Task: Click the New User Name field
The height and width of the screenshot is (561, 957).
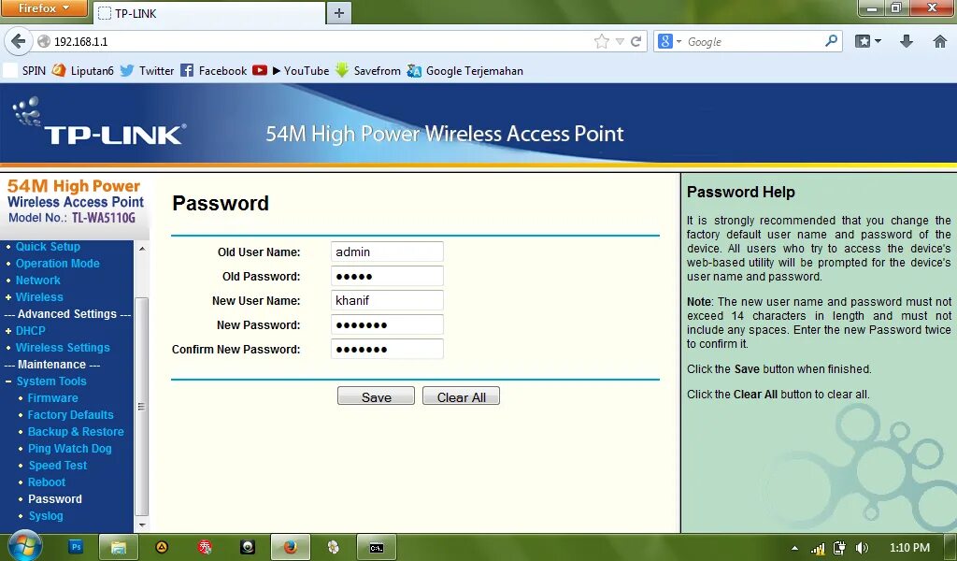Action: 387,300
